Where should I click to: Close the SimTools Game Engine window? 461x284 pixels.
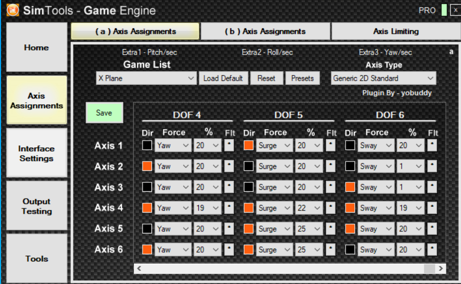pyautogui.click(x=455, y=10)
